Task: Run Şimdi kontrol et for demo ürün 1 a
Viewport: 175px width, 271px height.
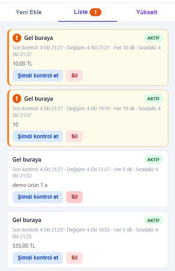Action: tap(38, 197)
